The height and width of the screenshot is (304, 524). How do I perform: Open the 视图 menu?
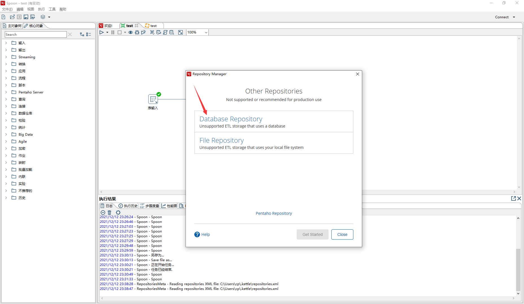(31, 9)
